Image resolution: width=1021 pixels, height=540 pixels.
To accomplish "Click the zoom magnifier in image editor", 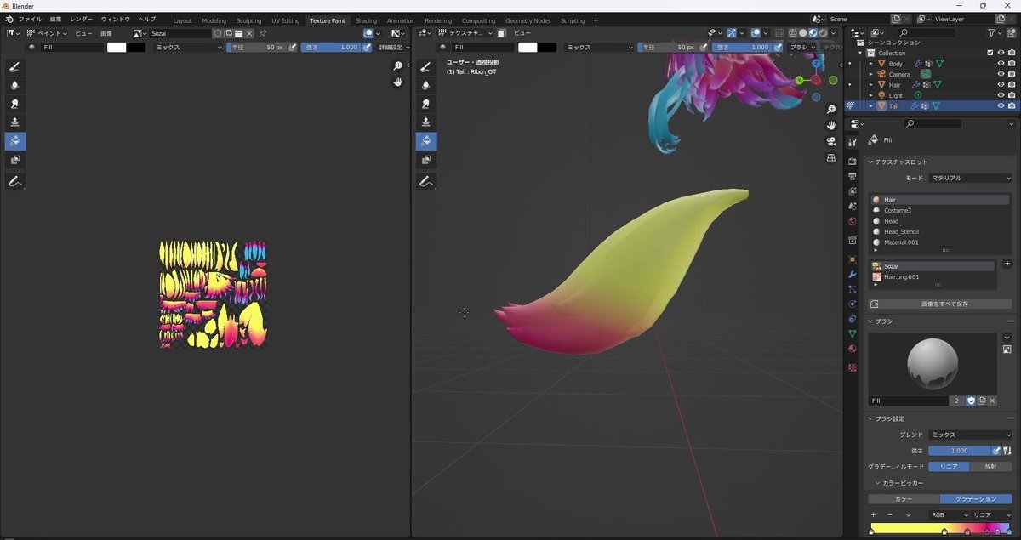I will click(x=397, y=66).
